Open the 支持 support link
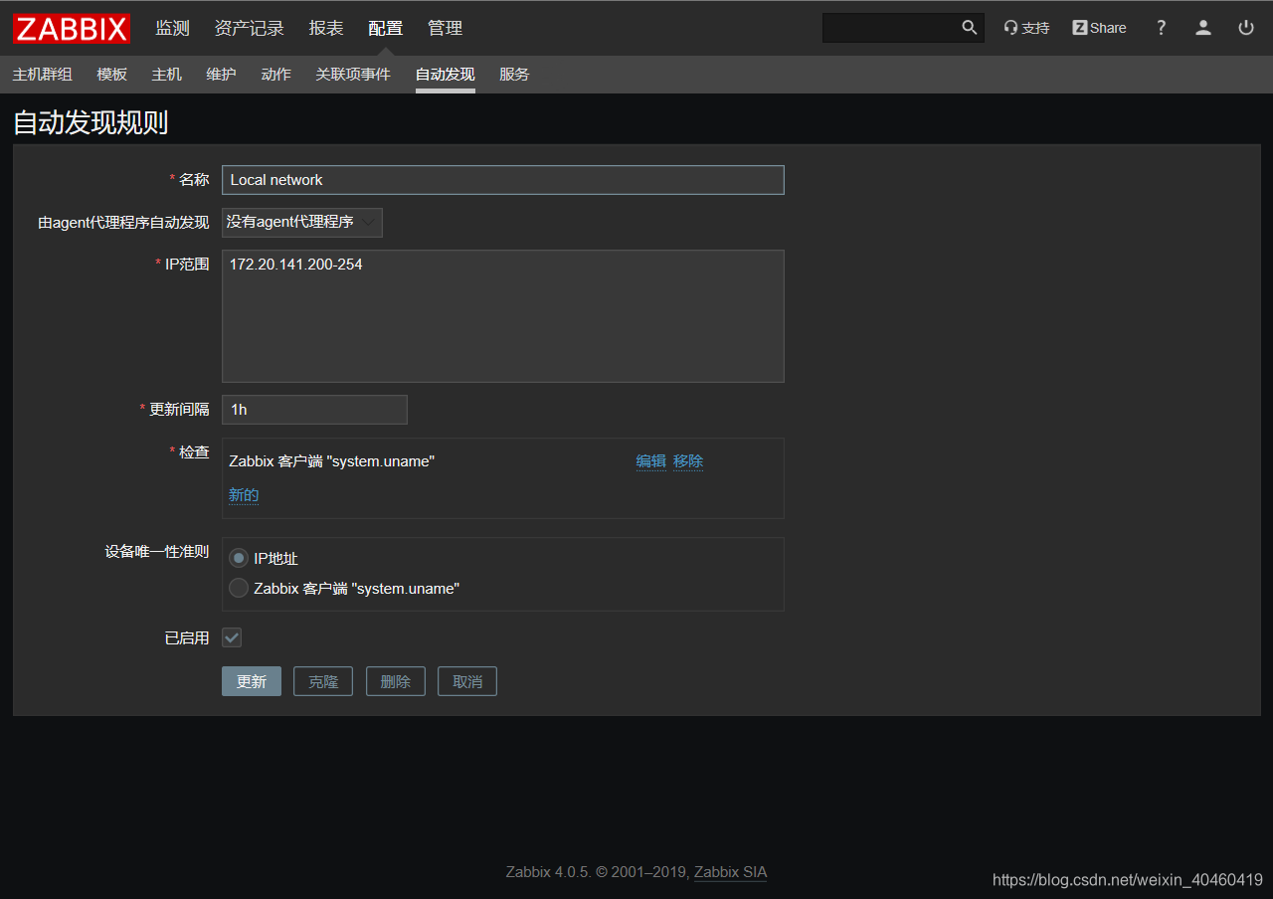This screenshot has height=899, width=1273. click(1026, 28)
